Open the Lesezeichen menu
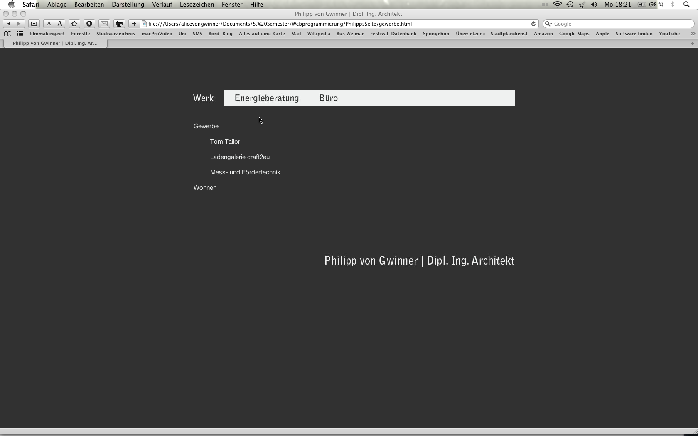Screen dimensions: 698x436 click(197, 5)
